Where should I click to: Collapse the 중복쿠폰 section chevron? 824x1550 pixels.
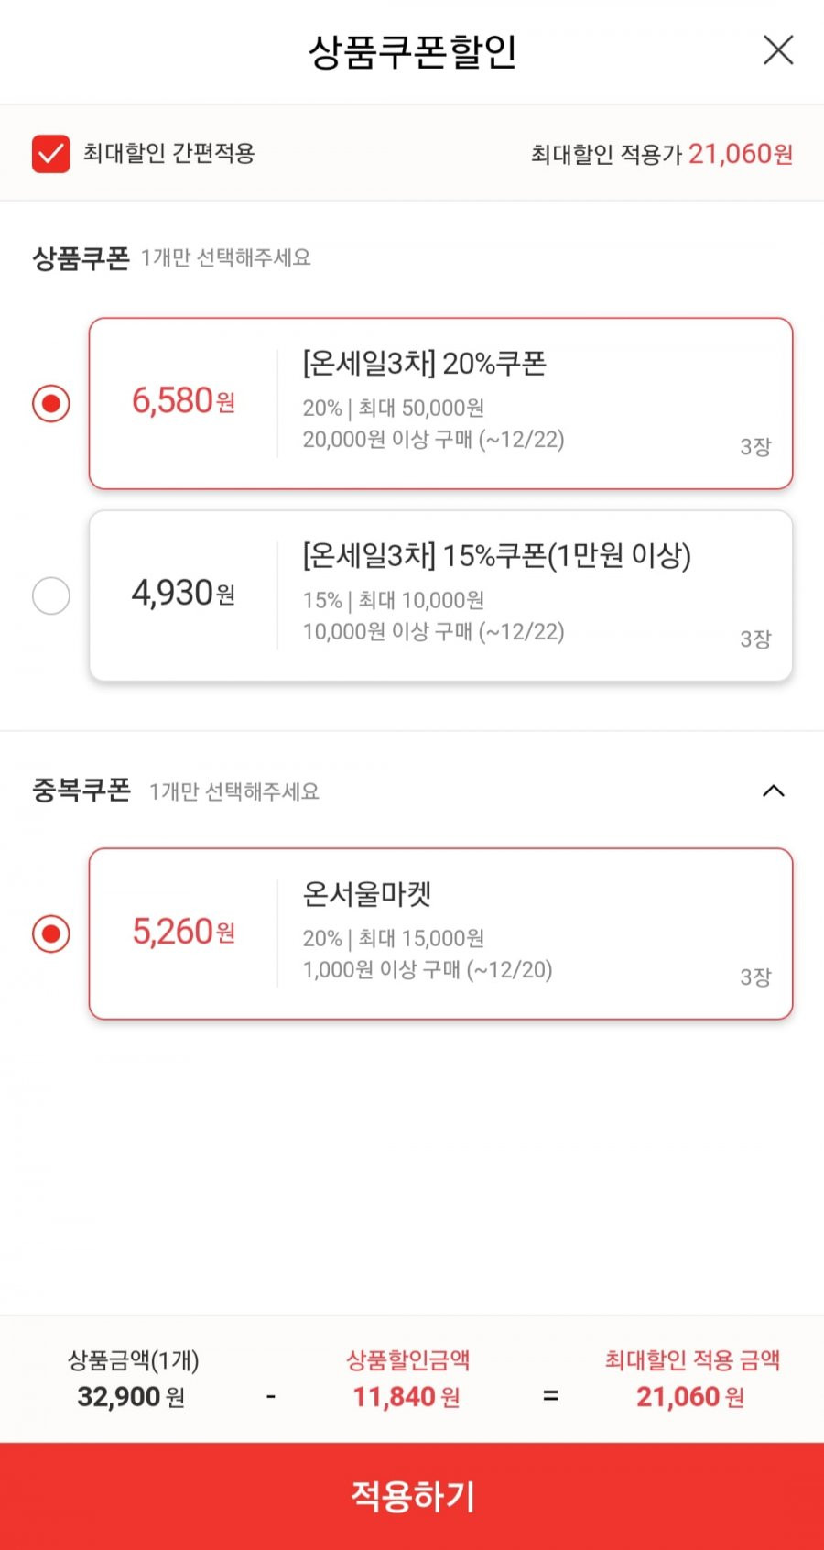tap(774, 791)
